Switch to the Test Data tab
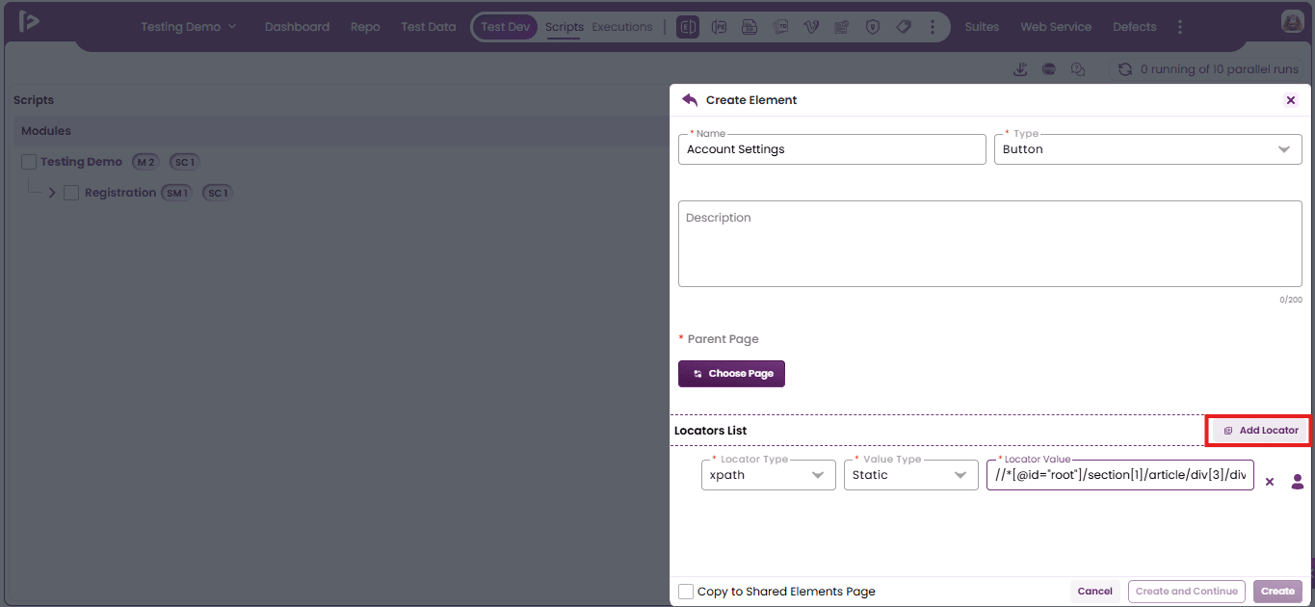This screenshot has height=607, width=1315. [429, 27]
